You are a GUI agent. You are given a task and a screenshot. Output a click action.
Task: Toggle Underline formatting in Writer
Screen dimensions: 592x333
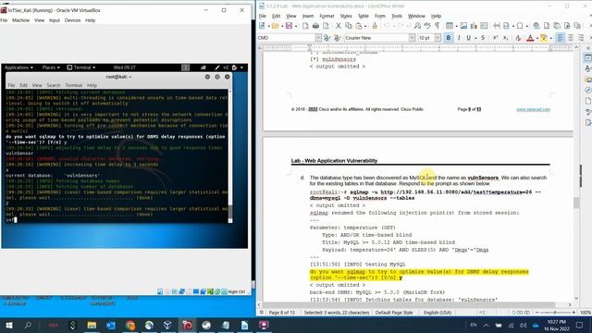pos(469,38)
